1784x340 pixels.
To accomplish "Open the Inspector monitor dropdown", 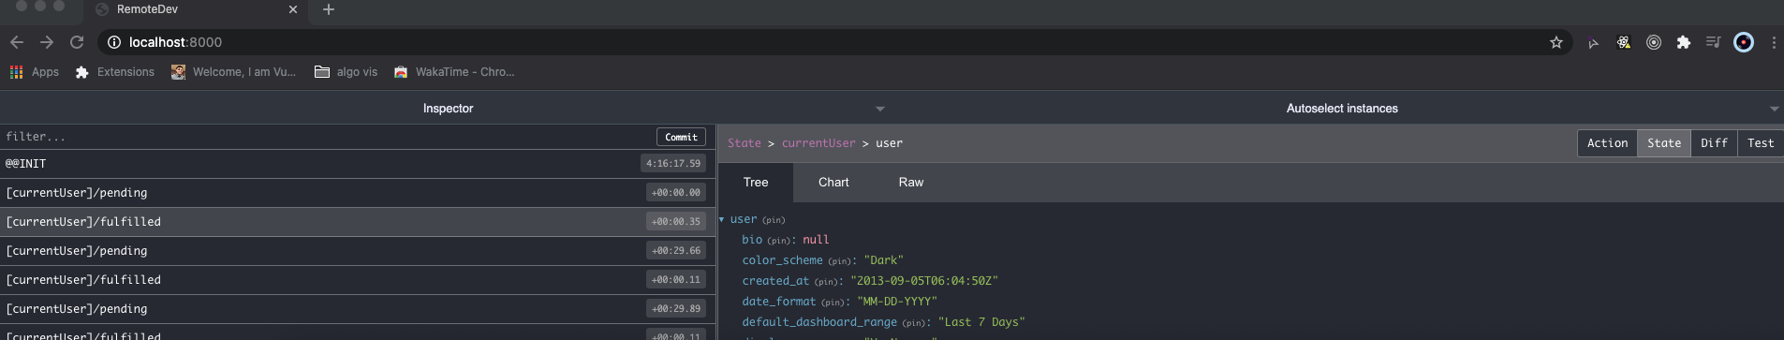I will [448, 109].
